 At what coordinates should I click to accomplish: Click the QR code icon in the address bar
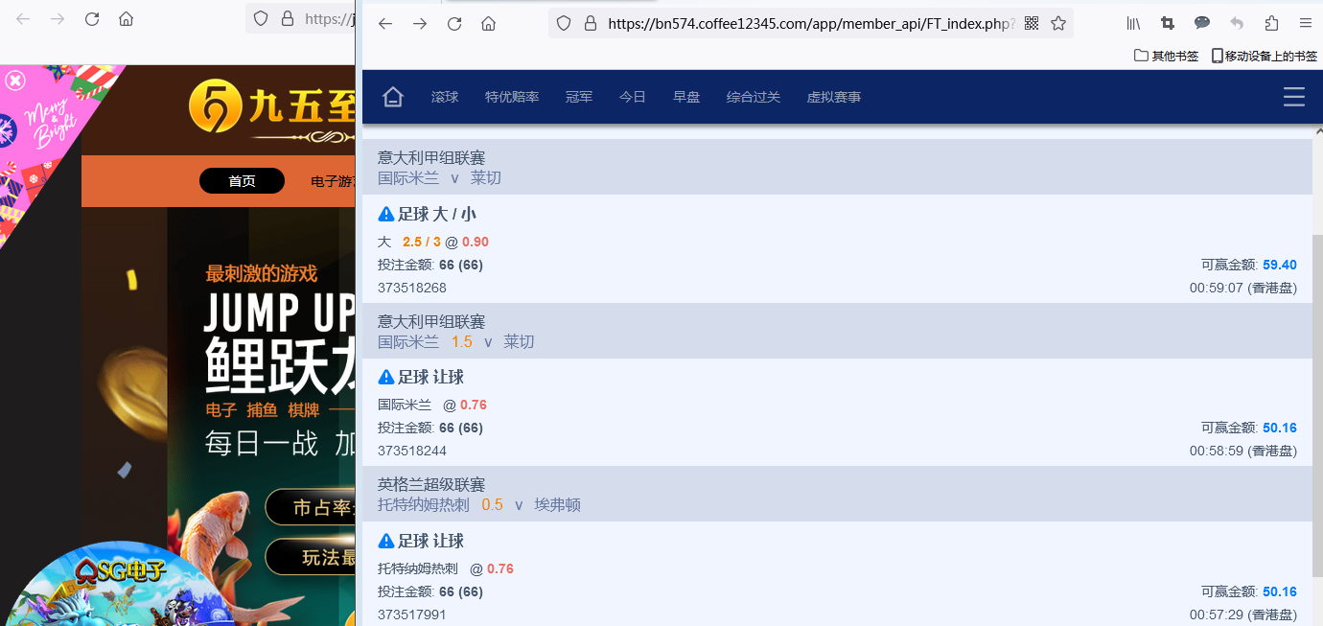click(1032, 23)
